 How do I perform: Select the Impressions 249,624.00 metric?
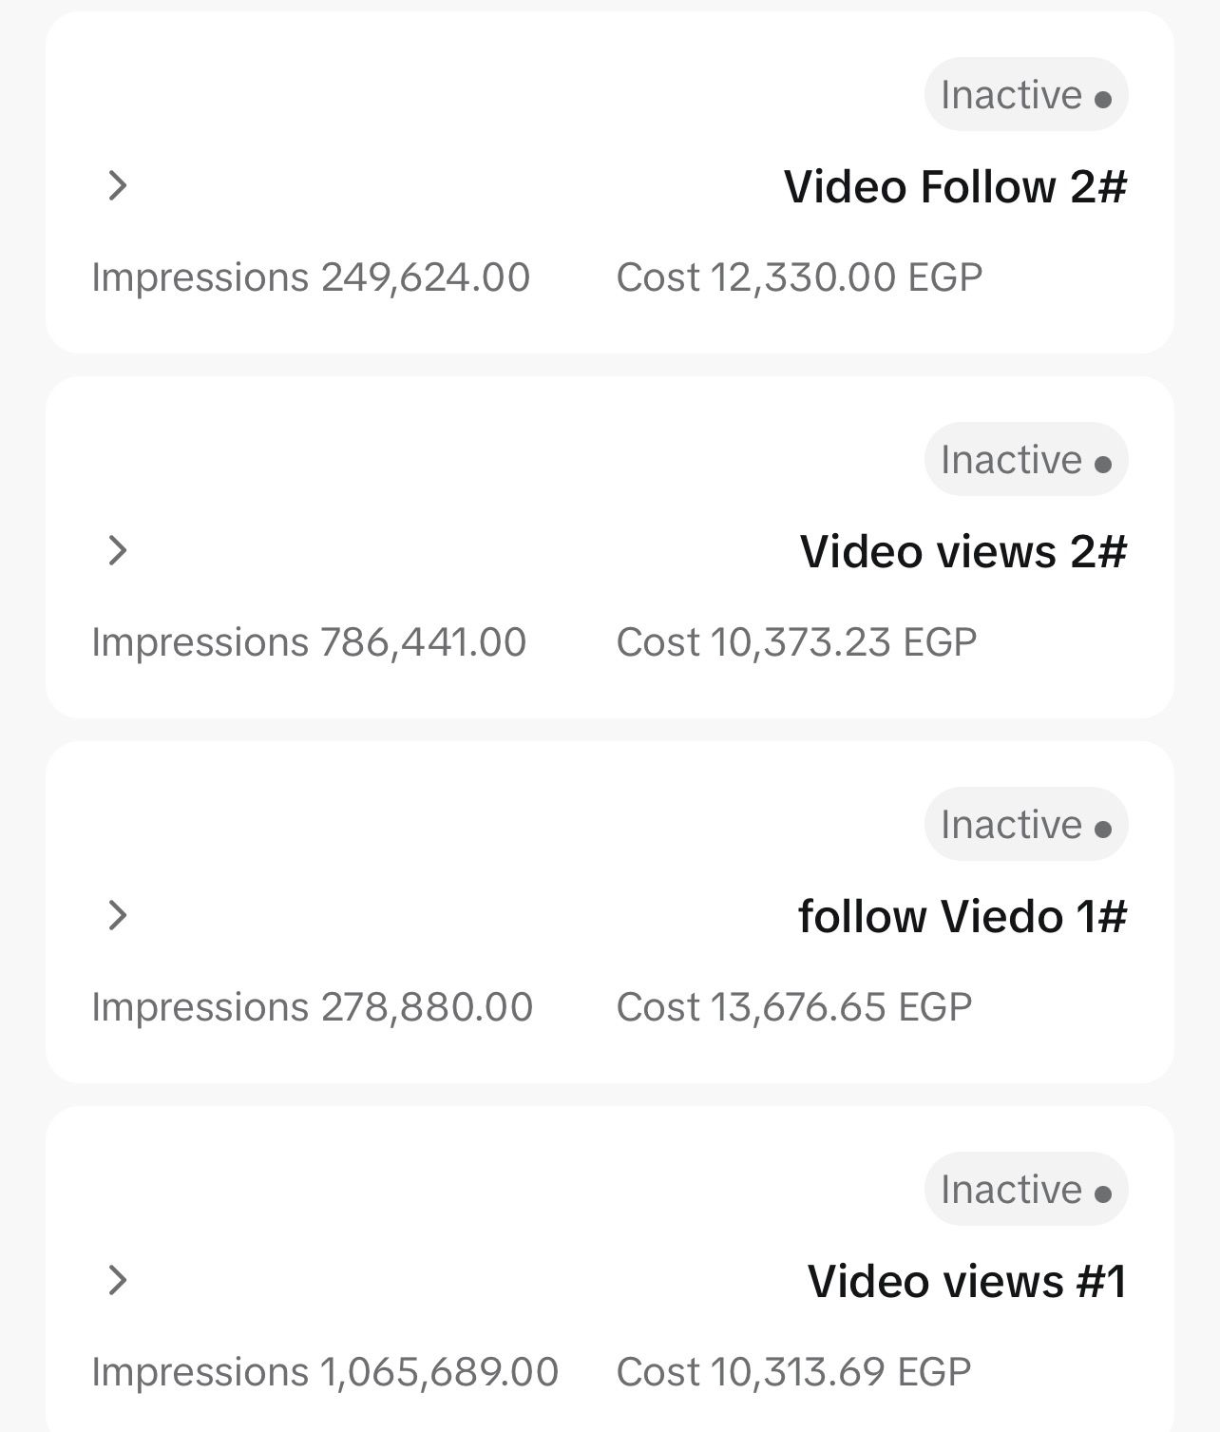[x=311, y=277]
